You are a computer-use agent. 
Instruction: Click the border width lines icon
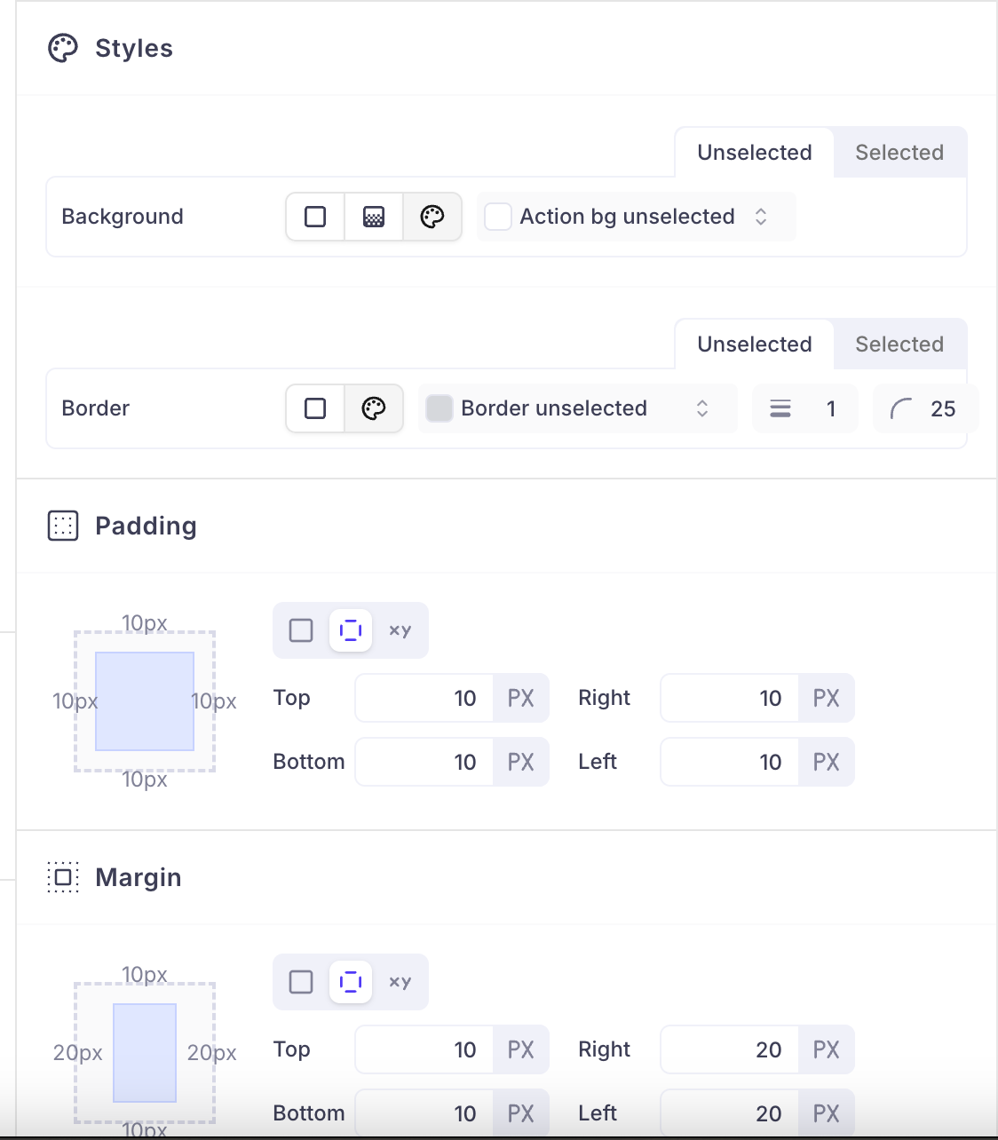pyautogui.click(x=780, y=408)
